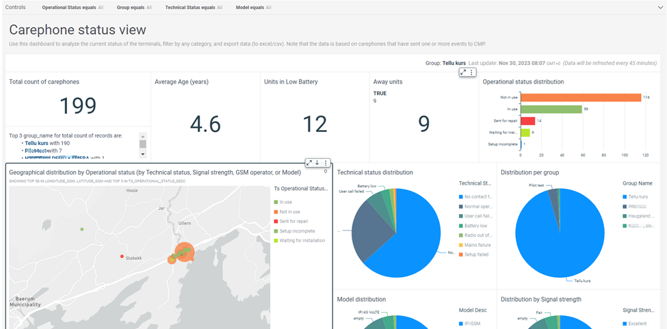
Task: Click the Sent for repair red bar
Action: click(527, 120)
